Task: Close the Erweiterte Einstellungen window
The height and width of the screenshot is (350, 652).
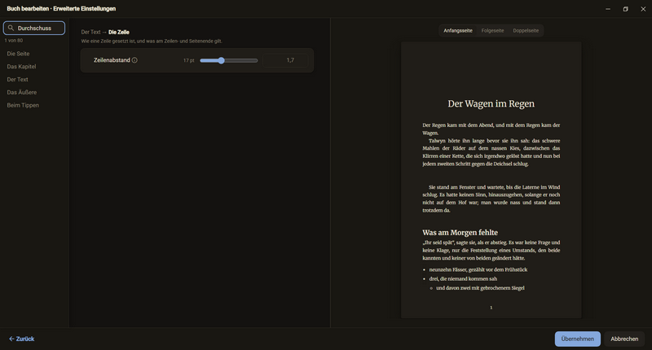Action: pyautogui.click(x=643, y=9)
